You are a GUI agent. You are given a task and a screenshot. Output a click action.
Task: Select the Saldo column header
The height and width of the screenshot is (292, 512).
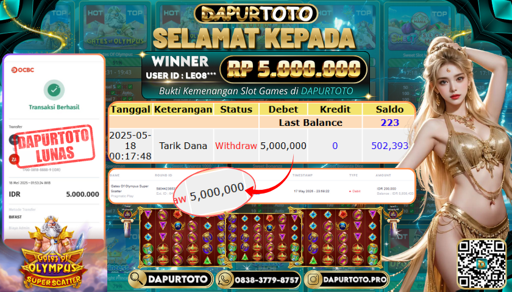pos(389,109)
